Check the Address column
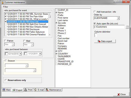The height and width of the screenshot is (98, 131). pyautogui.click(x=56, y=25)
